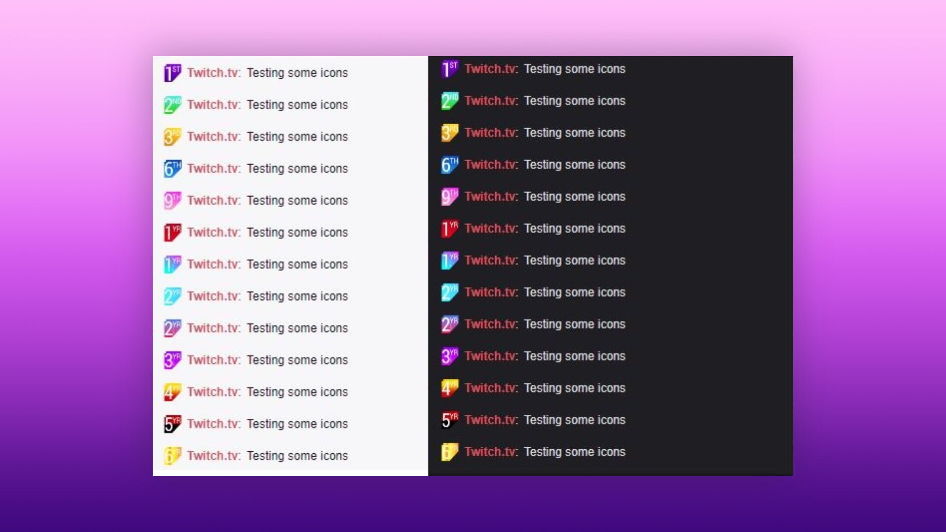Select the gold 6YR badge at the bottom
946x532 pixels.
point(172,456)
